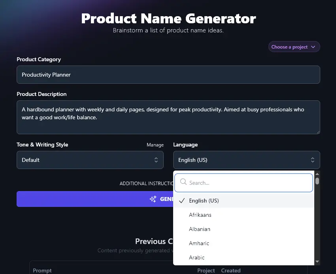
Task: Click the checkmark beside English (US)
Action: (181, 201)
